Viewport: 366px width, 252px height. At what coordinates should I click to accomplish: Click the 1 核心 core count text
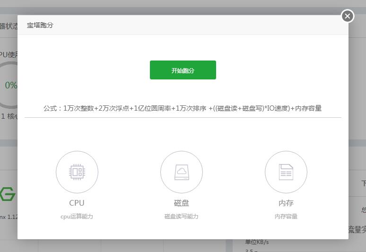(x=9, y=116)
